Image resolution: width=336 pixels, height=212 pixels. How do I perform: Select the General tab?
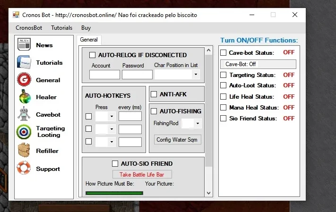89,40
